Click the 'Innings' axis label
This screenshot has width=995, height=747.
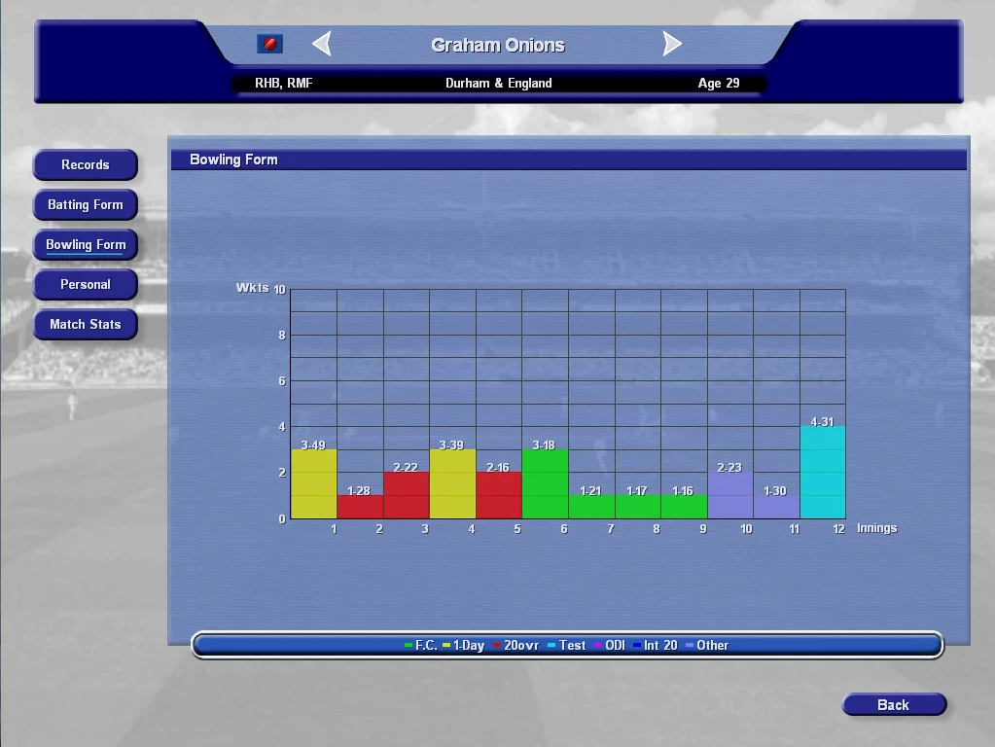pyautogui.click(x=877, y=528)
